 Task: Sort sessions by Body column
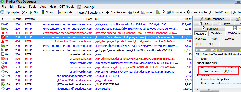click(186, 19)
